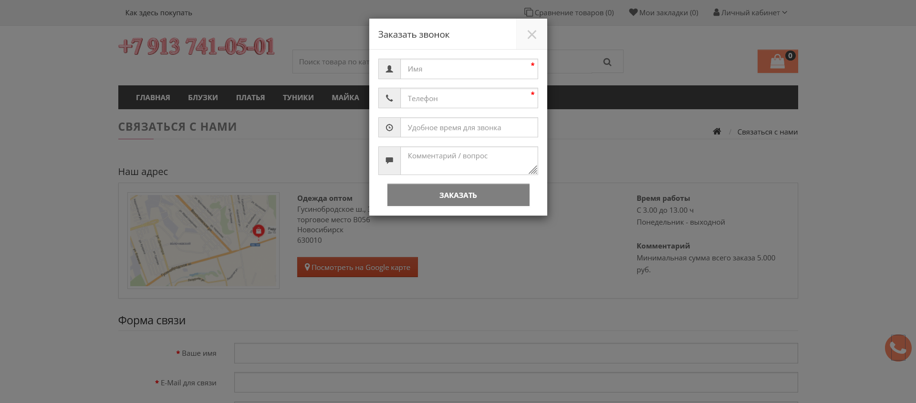Focus the 'Удобное время для звонка' field
916x403 pixels.
point(469,128)
